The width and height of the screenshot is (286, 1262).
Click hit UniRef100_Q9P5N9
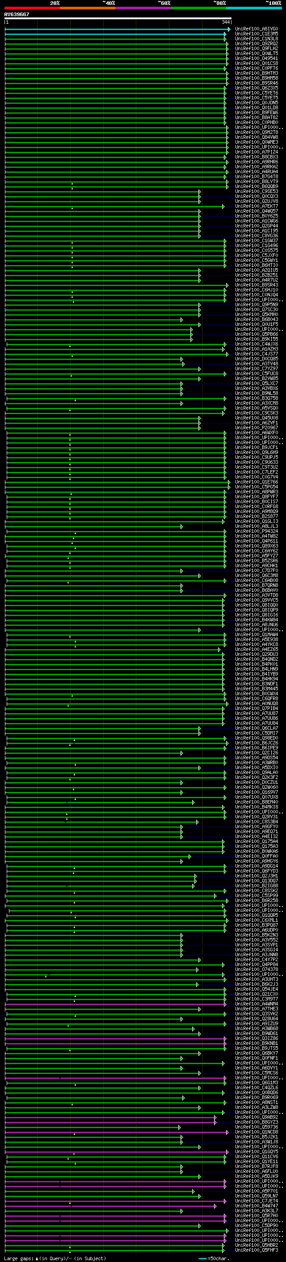pyautogui.click(x=257, y=305)
